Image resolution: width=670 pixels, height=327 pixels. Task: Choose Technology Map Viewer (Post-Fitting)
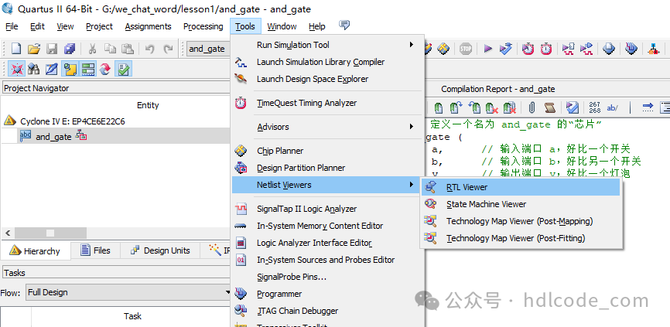pos(521,238)
